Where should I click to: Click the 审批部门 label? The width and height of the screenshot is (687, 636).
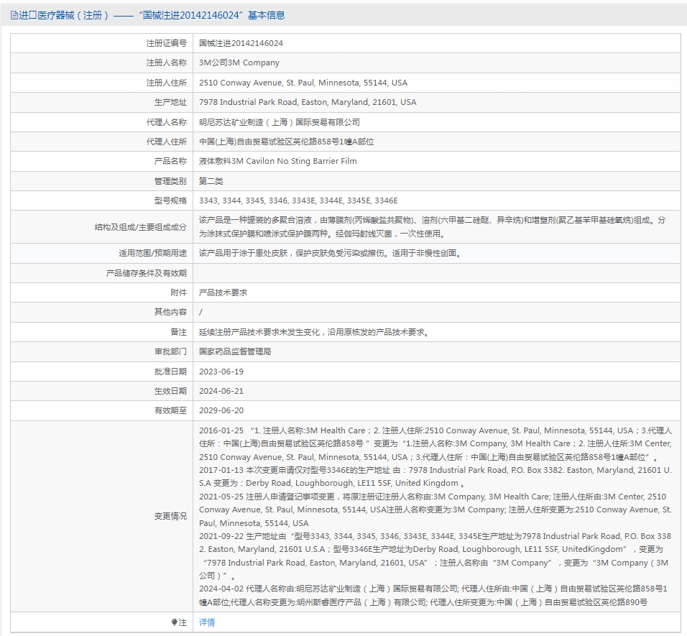170,351
